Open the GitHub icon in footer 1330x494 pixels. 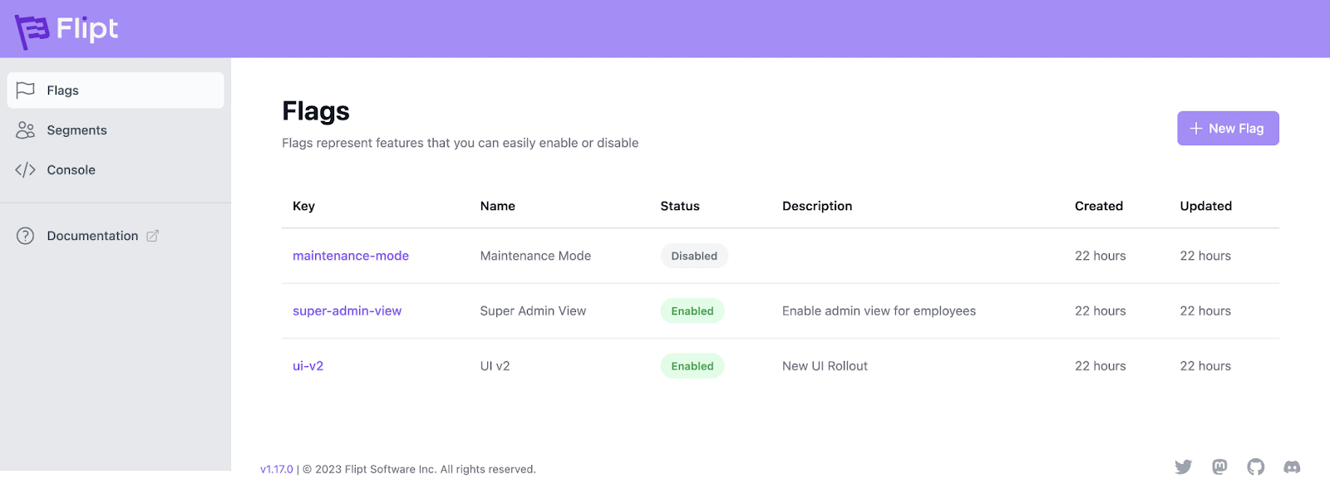[1255, 467]
